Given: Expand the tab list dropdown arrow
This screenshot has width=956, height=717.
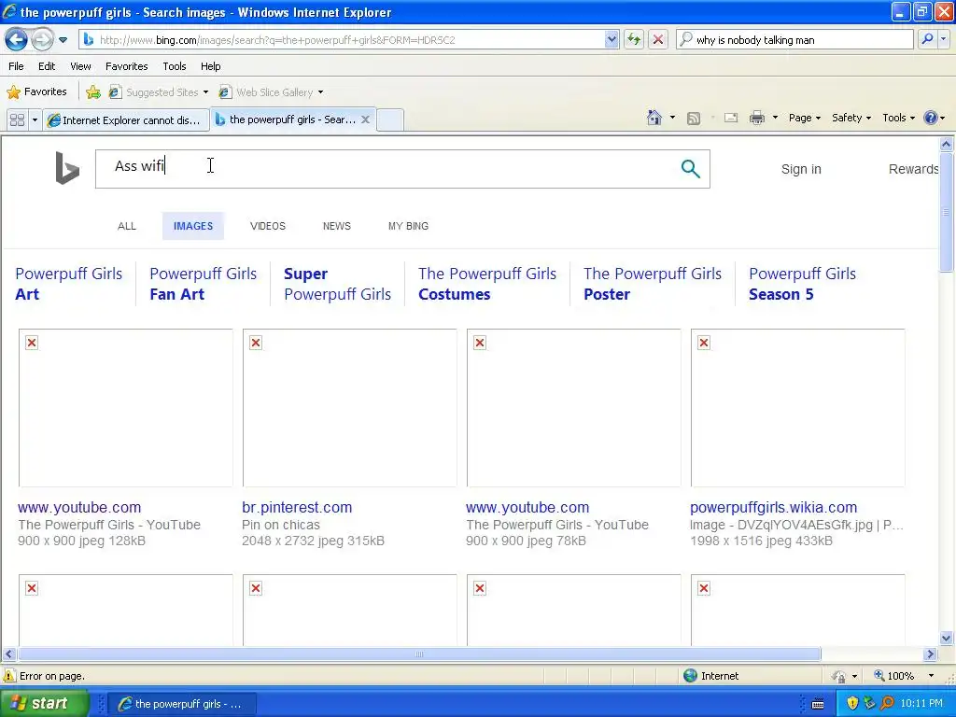Looking at the screenshot, I should 35,120.
